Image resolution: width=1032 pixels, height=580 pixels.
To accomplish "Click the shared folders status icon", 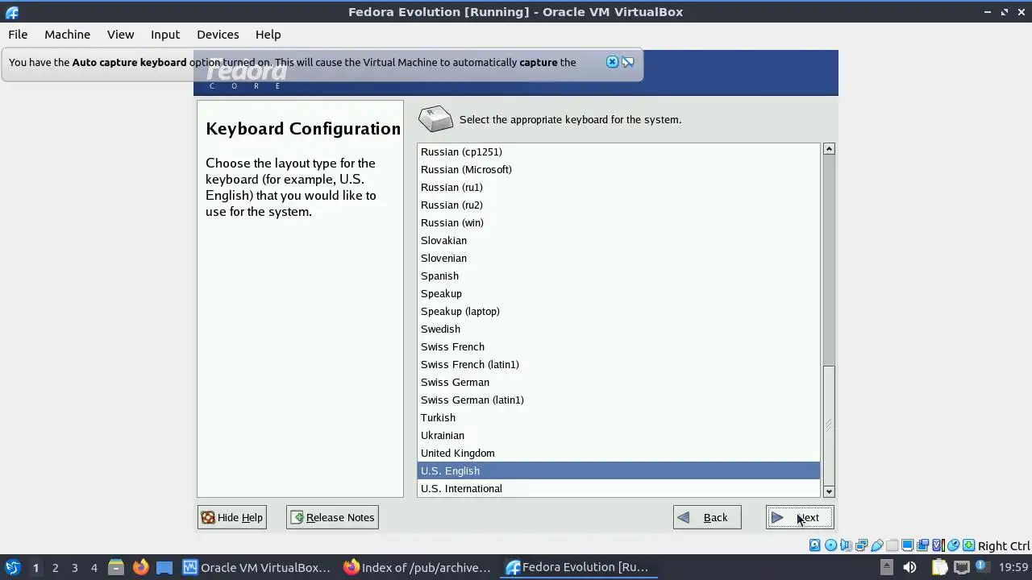I will coord(892,545).
